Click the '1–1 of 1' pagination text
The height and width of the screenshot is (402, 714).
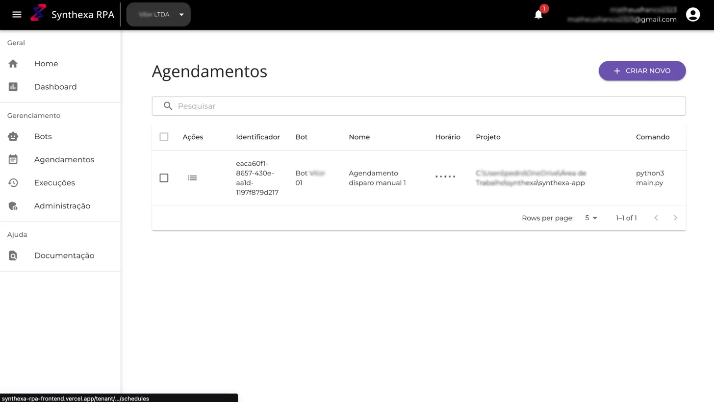[x=626, y=218]
